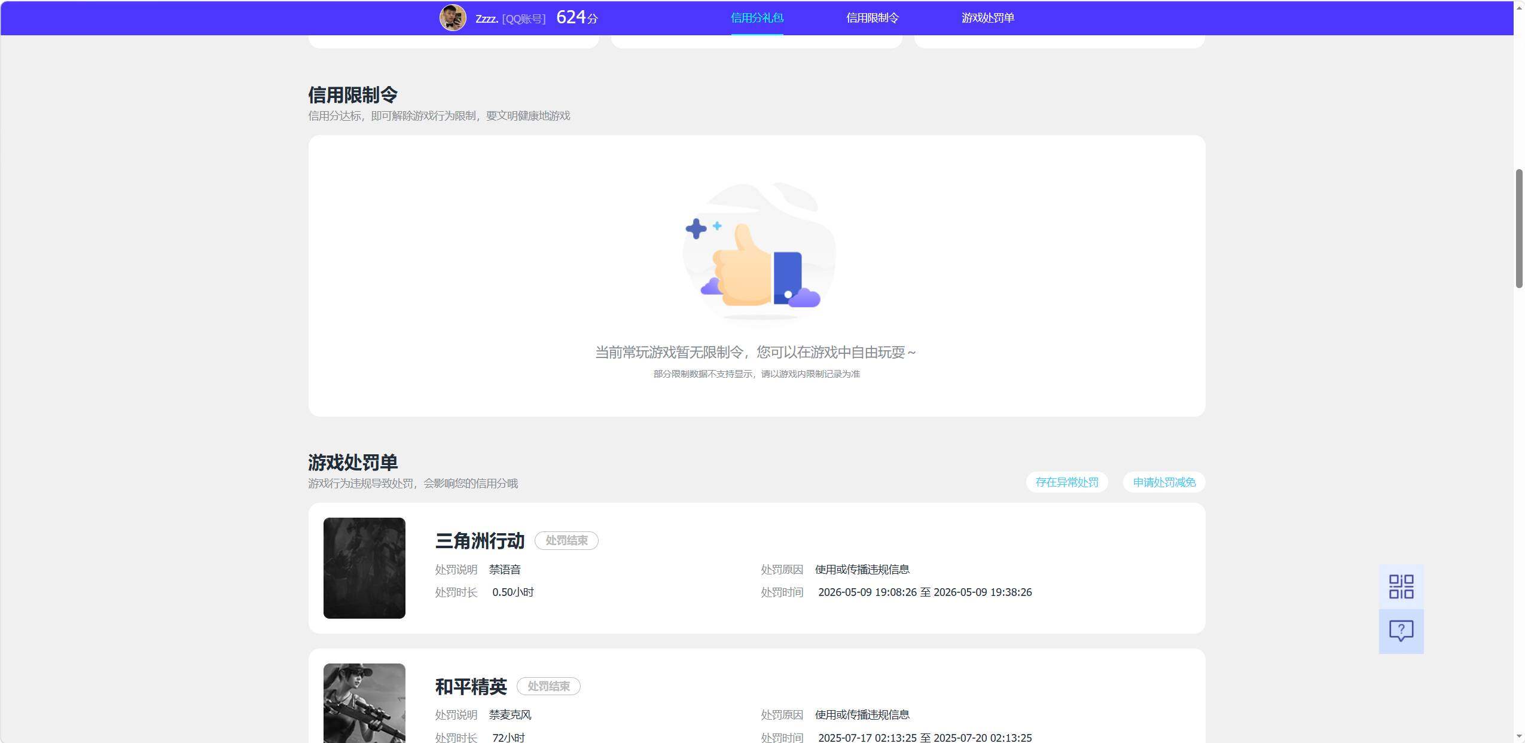The height and width of the screenshot is (743, 1525).
Task: Click the user avatar picture
Action: coord(453,18)
